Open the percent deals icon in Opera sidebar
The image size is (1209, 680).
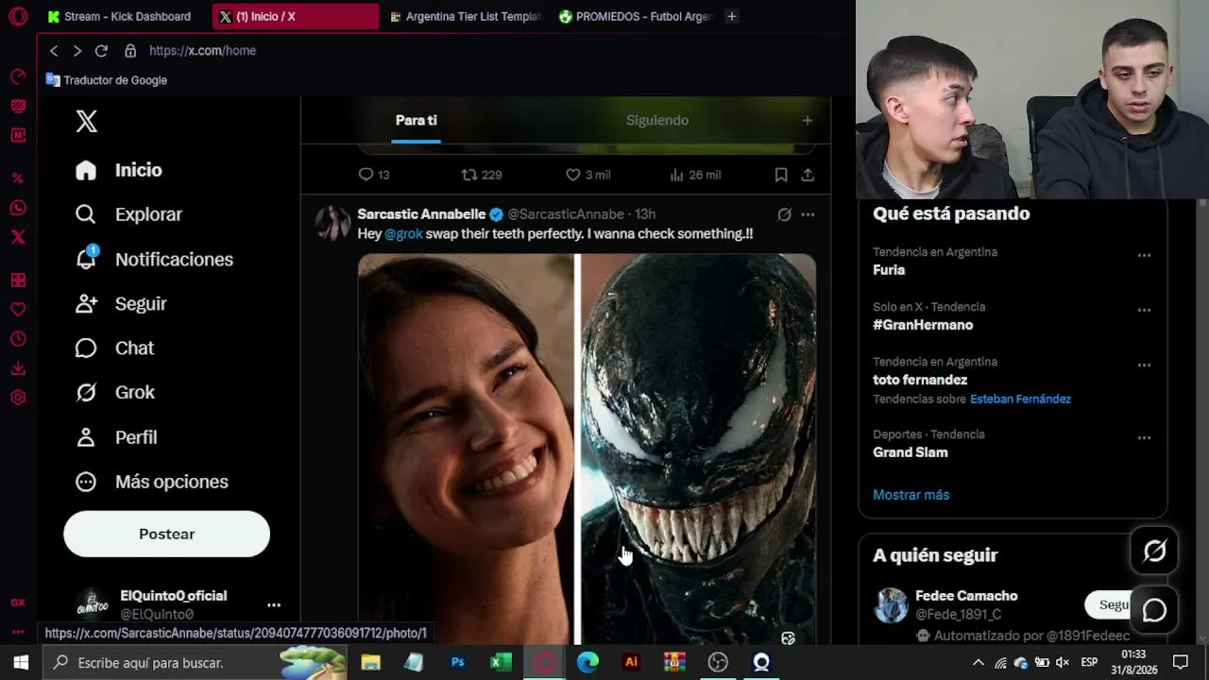click(x=18, y=178)
